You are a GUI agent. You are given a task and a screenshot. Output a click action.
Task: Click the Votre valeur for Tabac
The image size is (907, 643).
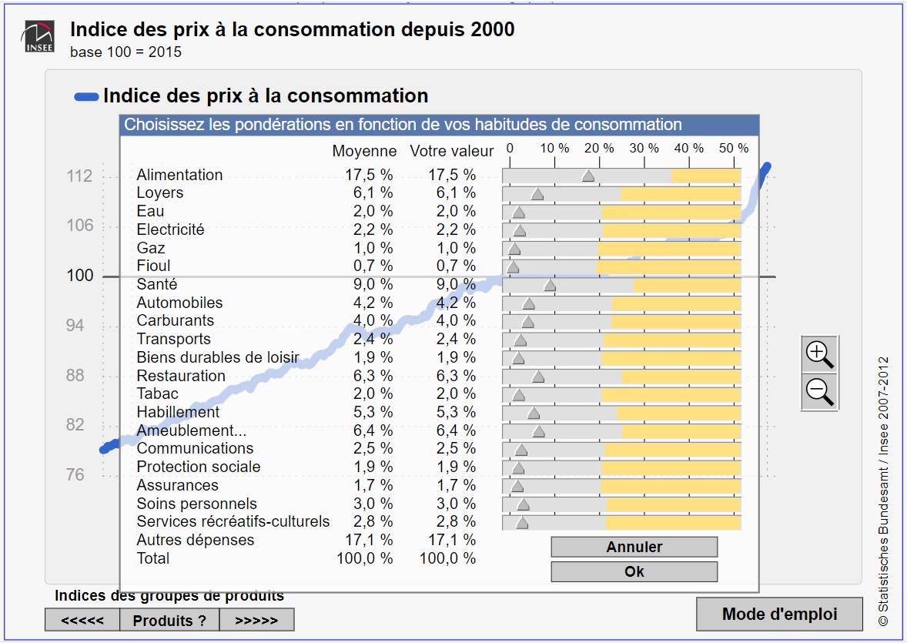(452, 394)
